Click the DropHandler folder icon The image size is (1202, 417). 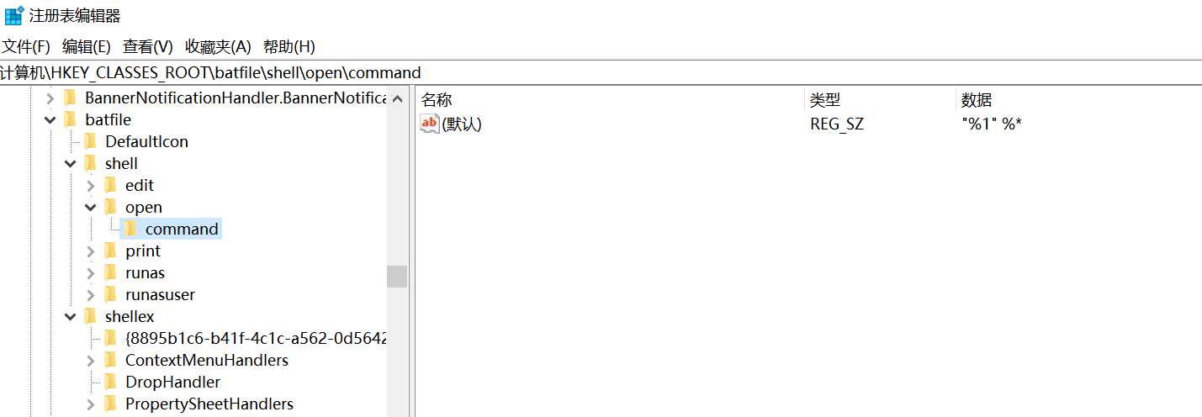[x=110, y=383]
